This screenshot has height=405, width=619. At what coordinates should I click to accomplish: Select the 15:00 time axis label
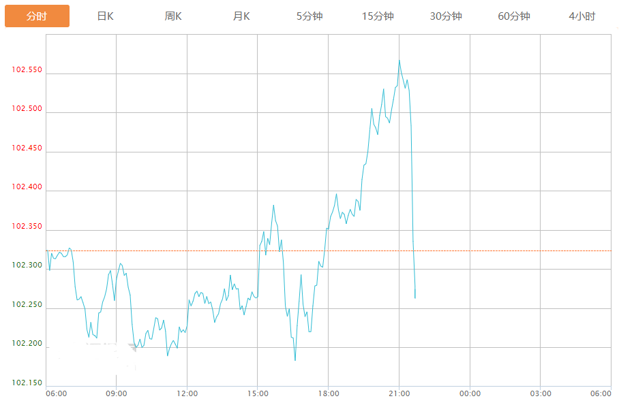[257, 393]
